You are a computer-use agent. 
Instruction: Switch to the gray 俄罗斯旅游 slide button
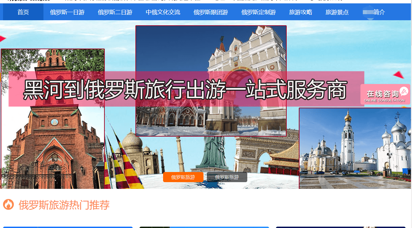tap(227, 177)
